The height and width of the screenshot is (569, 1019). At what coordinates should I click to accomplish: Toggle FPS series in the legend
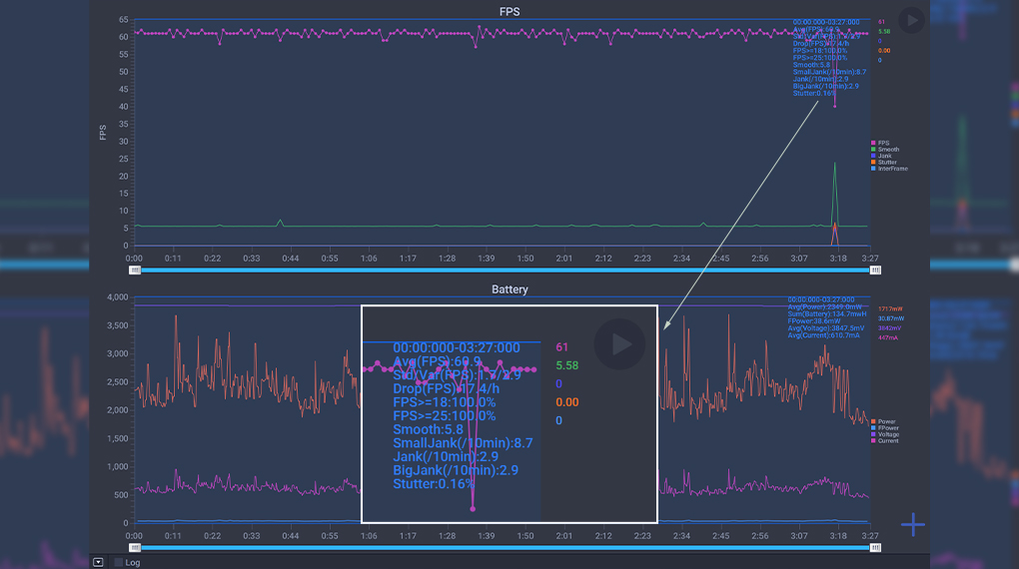(x=882, y=143)
